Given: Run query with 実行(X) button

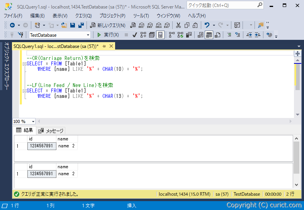Looking at the screenshot, I should [x=108, y=35].
